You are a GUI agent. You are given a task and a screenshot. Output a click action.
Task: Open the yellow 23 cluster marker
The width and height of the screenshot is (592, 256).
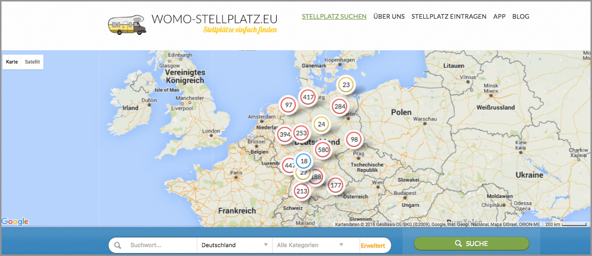pos(346,85)
